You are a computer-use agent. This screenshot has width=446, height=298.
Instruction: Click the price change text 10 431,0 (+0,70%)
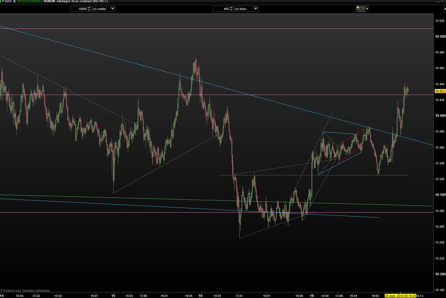click(x=30, y=2)
